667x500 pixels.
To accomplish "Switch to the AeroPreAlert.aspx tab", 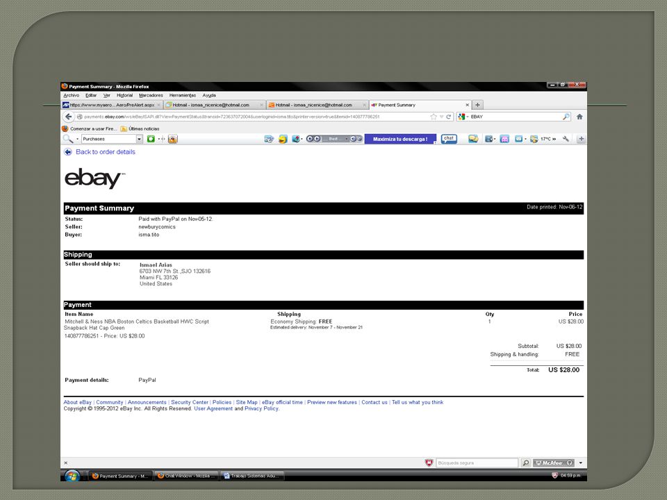I will [113, 105].
